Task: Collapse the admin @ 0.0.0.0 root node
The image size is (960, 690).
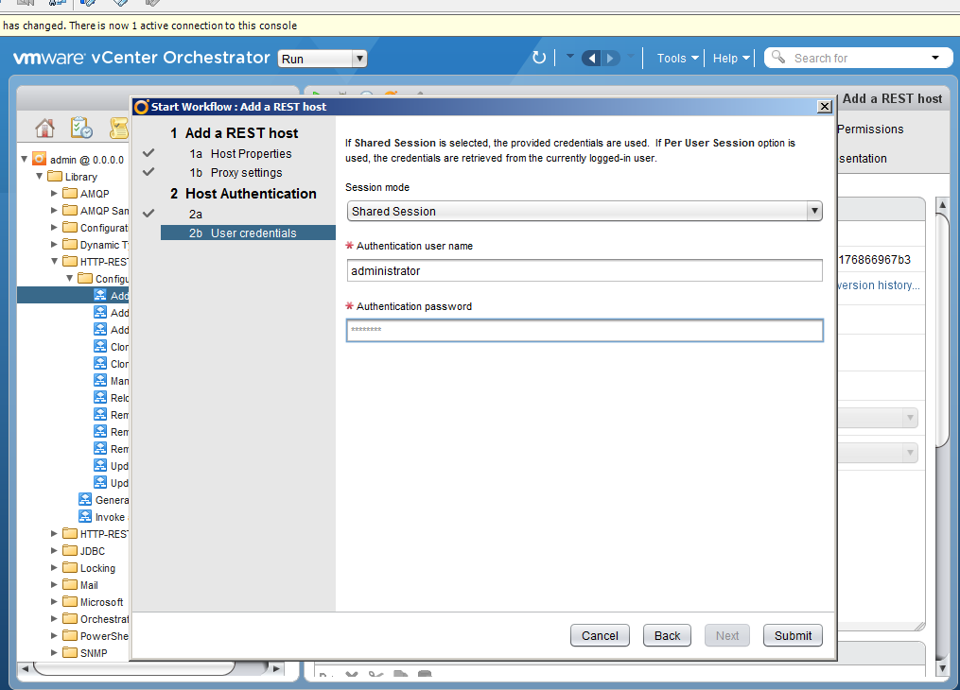Action: pos(24,159)
